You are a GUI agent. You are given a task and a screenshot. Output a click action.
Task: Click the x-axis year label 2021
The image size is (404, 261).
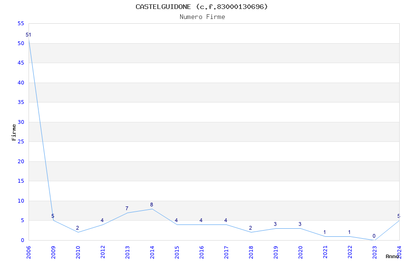326,252
